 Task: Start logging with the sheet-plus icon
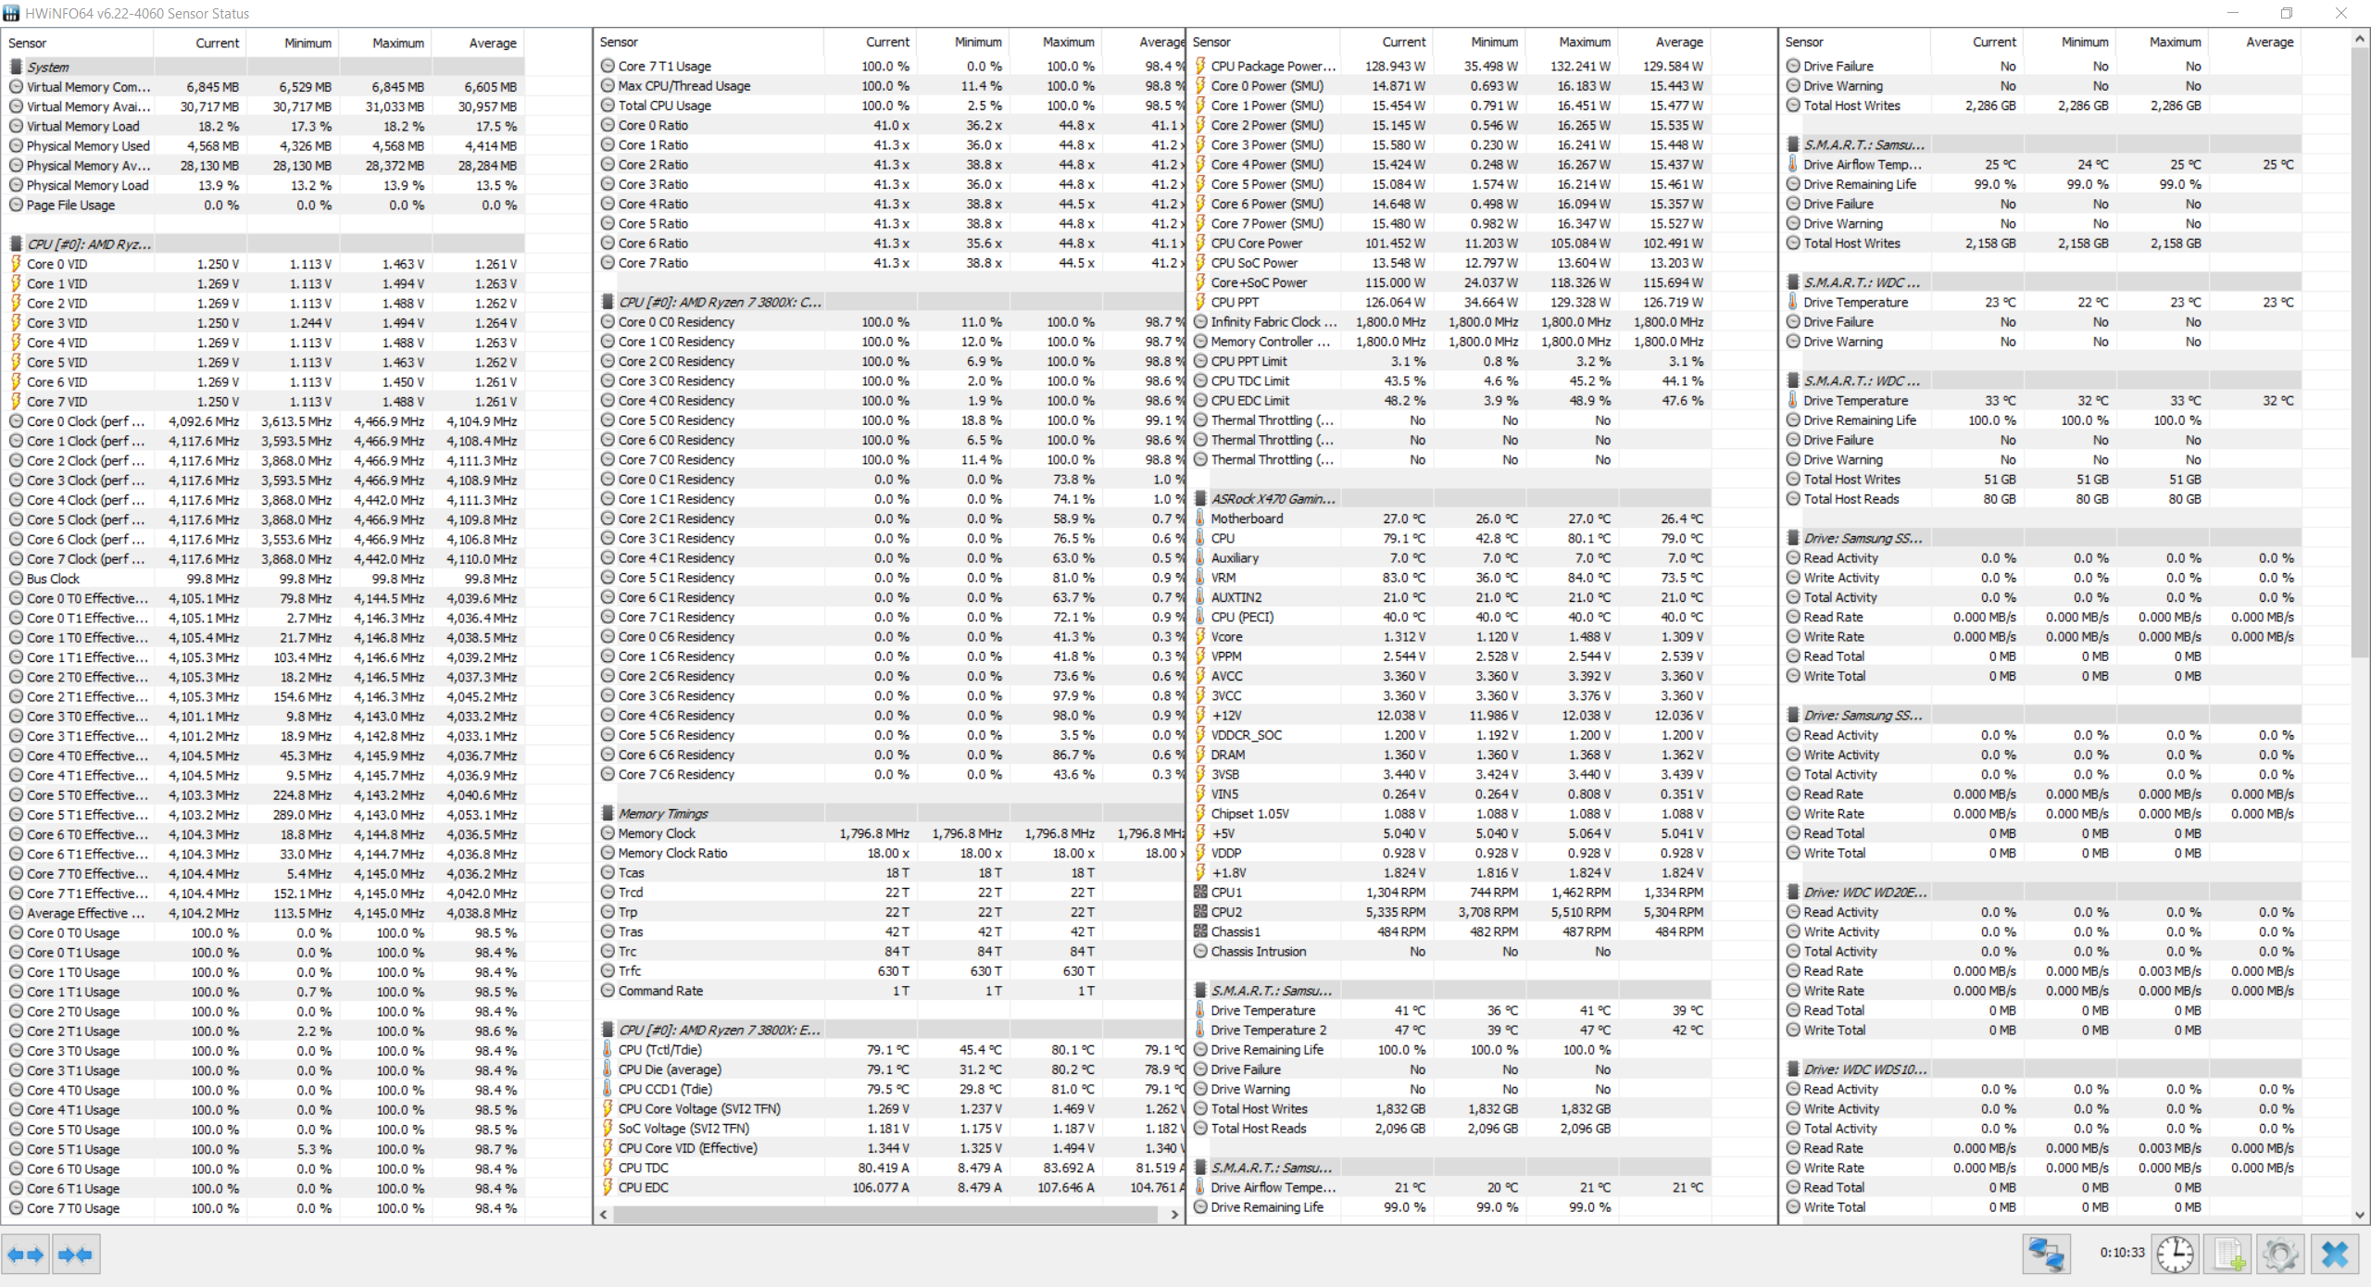coord(2228,1255)
